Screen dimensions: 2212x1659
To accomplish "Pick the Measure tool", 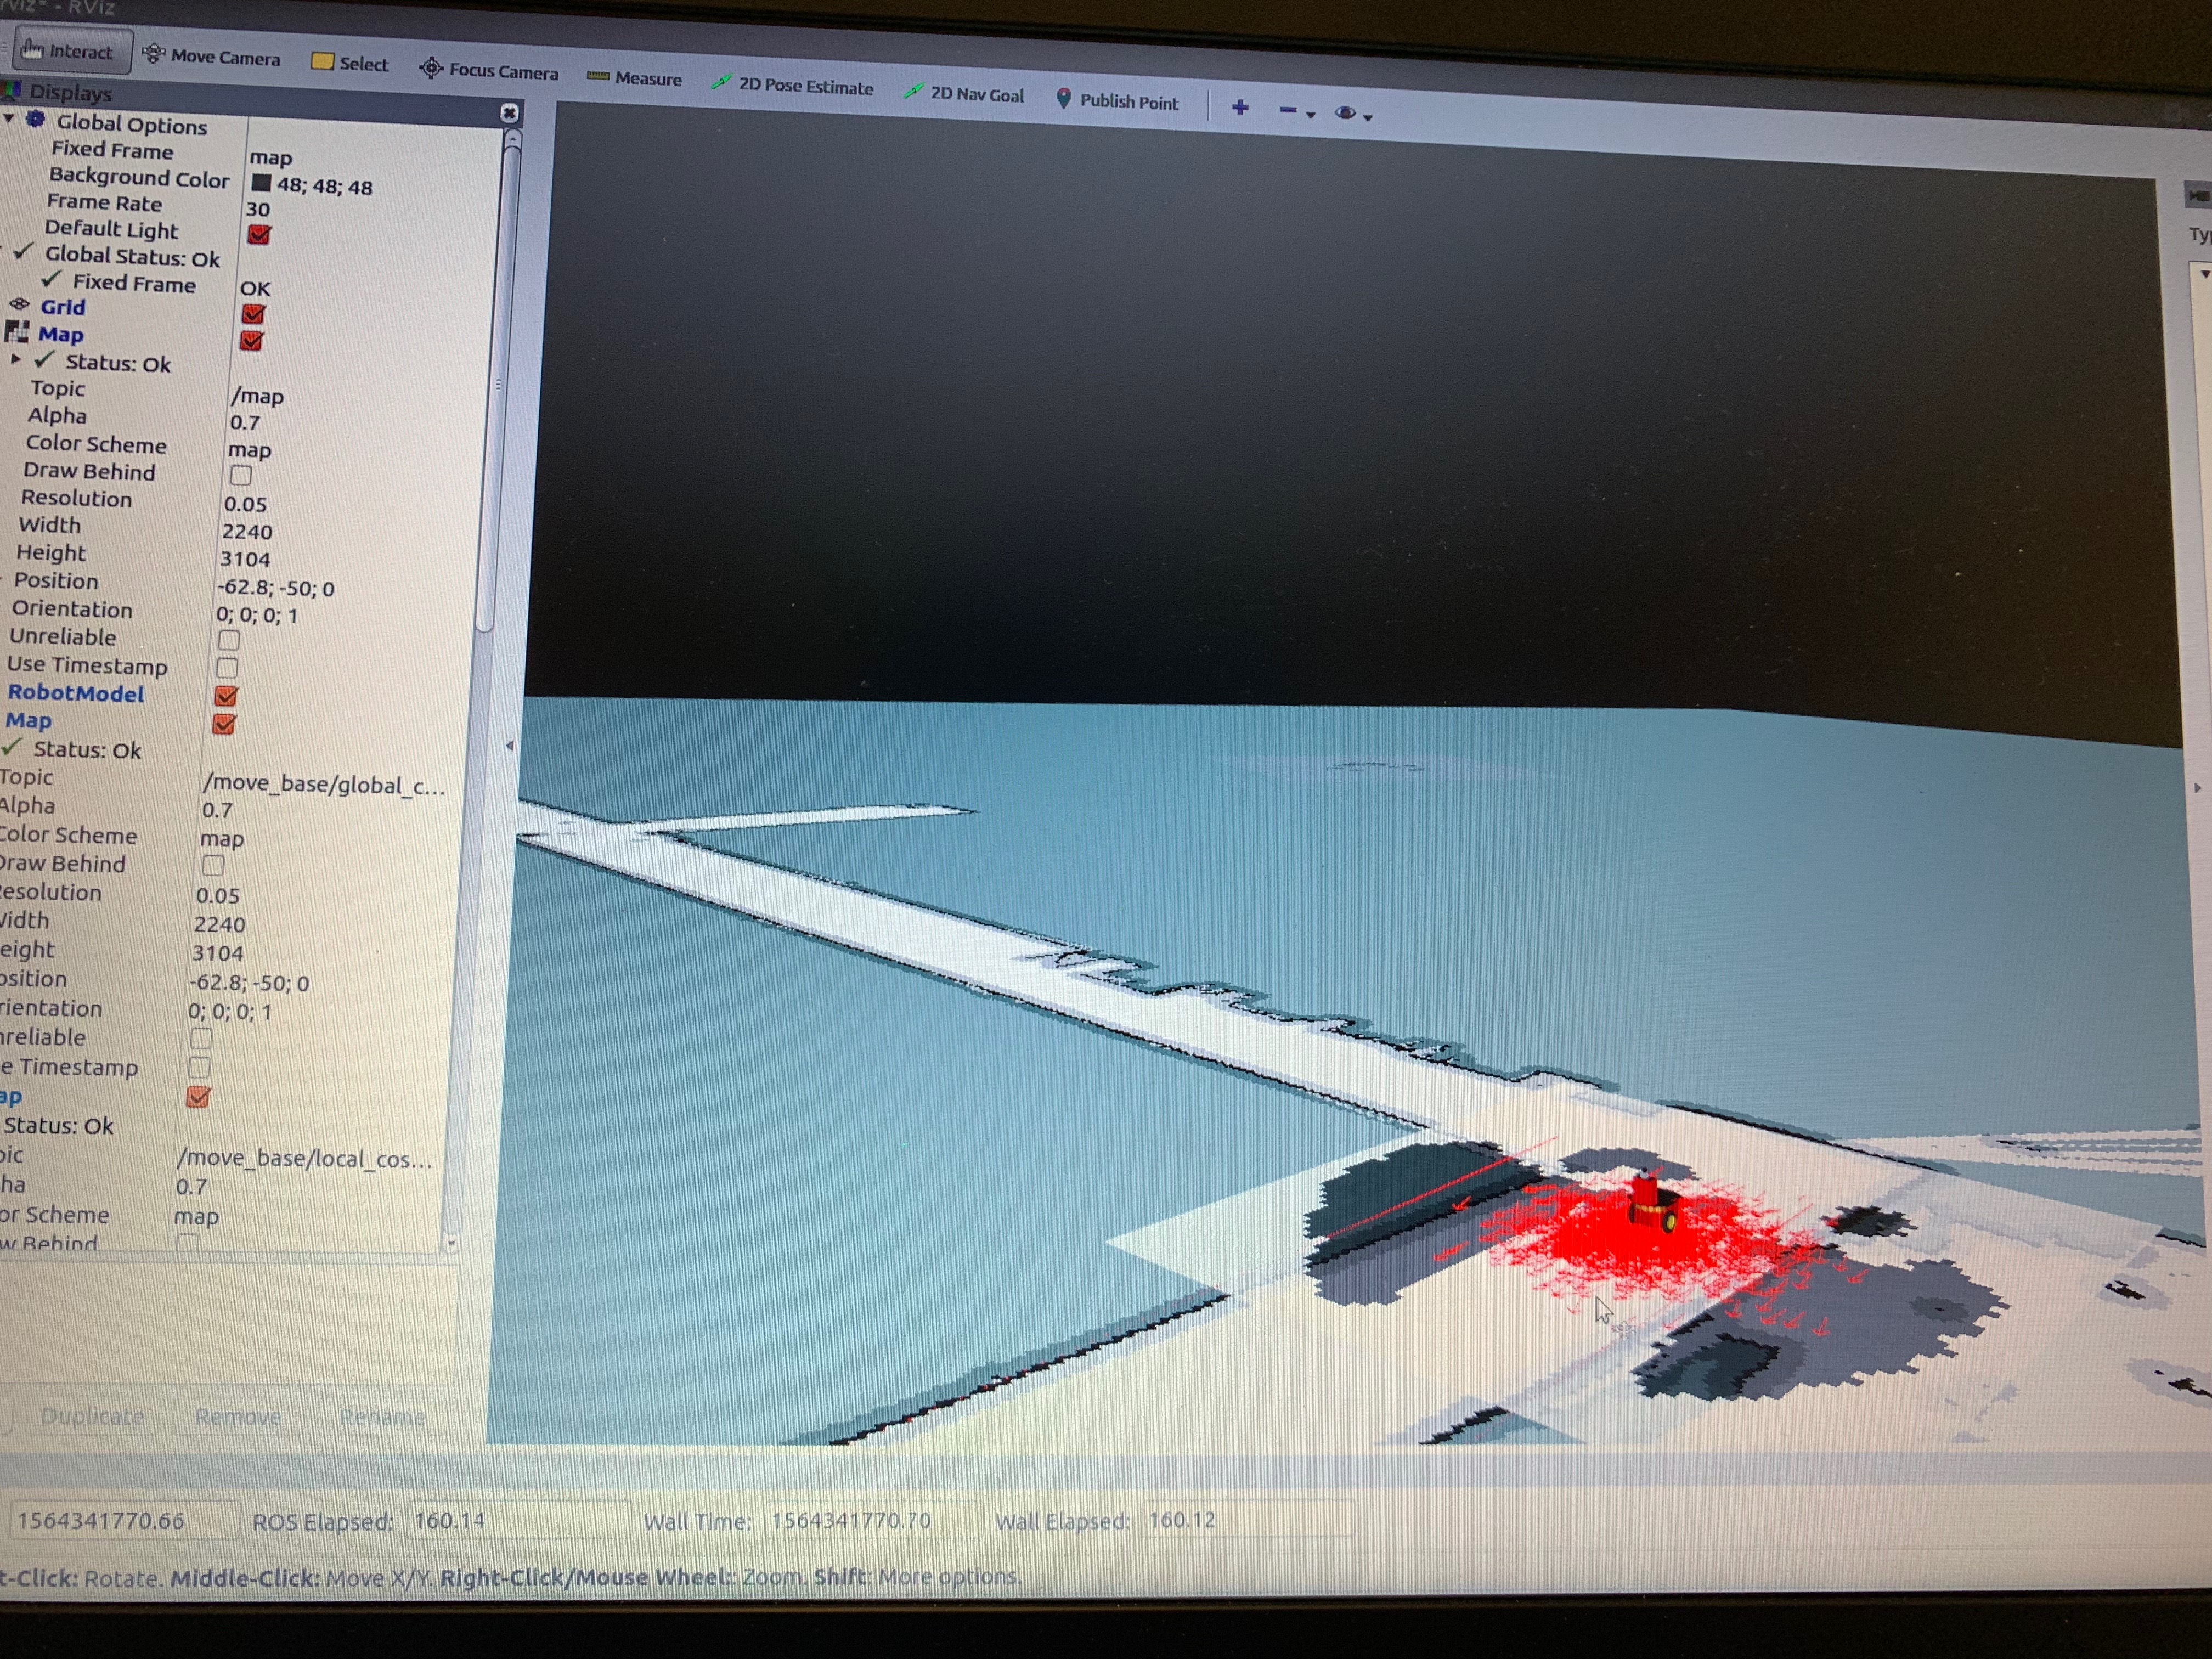I will tap(634, 78).
